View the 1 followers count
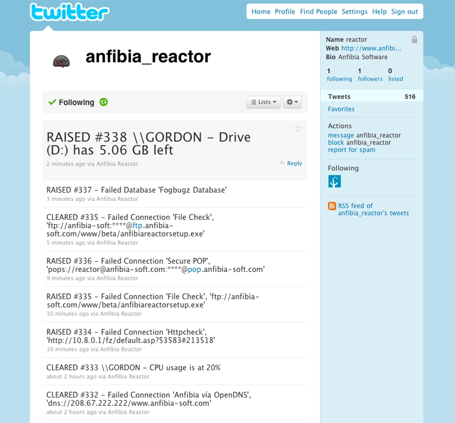The width and height of the screenshot is (455, 423). coord(370,75)
